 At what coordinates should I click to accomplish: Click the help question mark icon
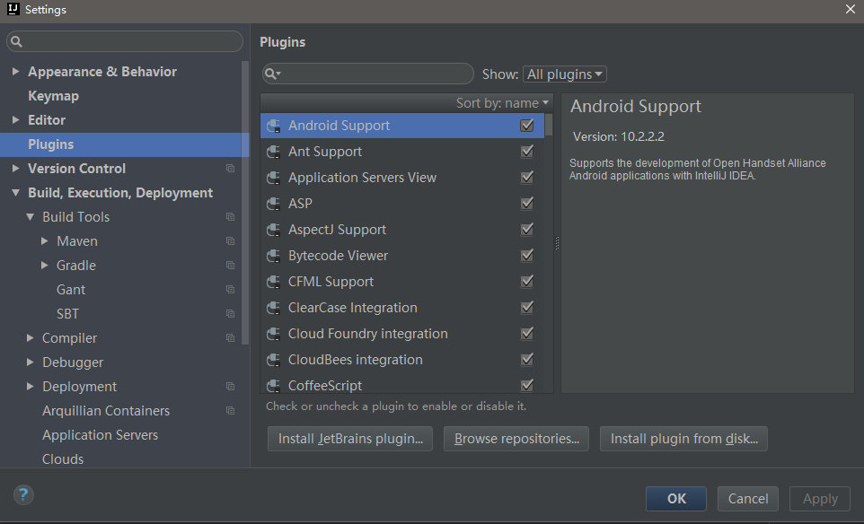click(x=23, y=494)
